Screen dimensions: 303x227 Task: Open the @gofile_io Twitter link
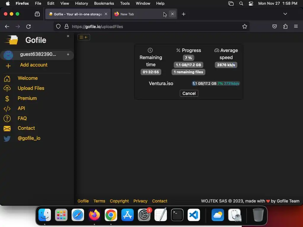29,138
